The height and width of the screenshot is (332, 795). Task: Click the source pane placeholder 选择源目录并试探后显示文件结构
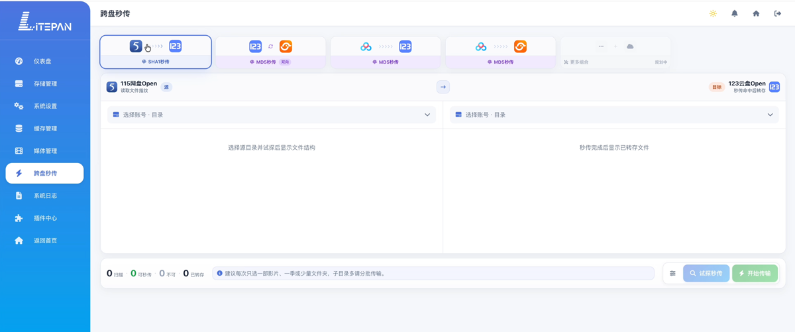coord(272,148)
